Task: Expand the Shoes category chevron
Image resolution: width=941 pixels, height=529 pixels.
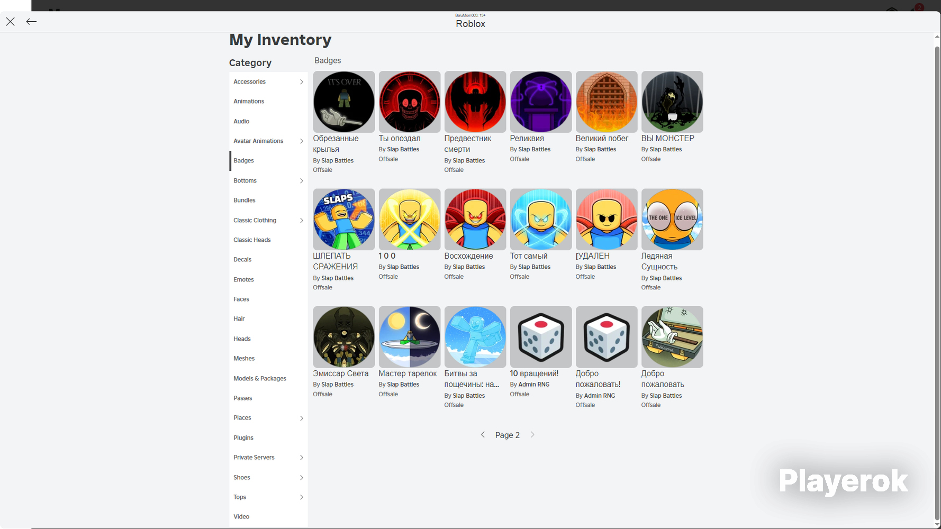Action: click(302, 478)
